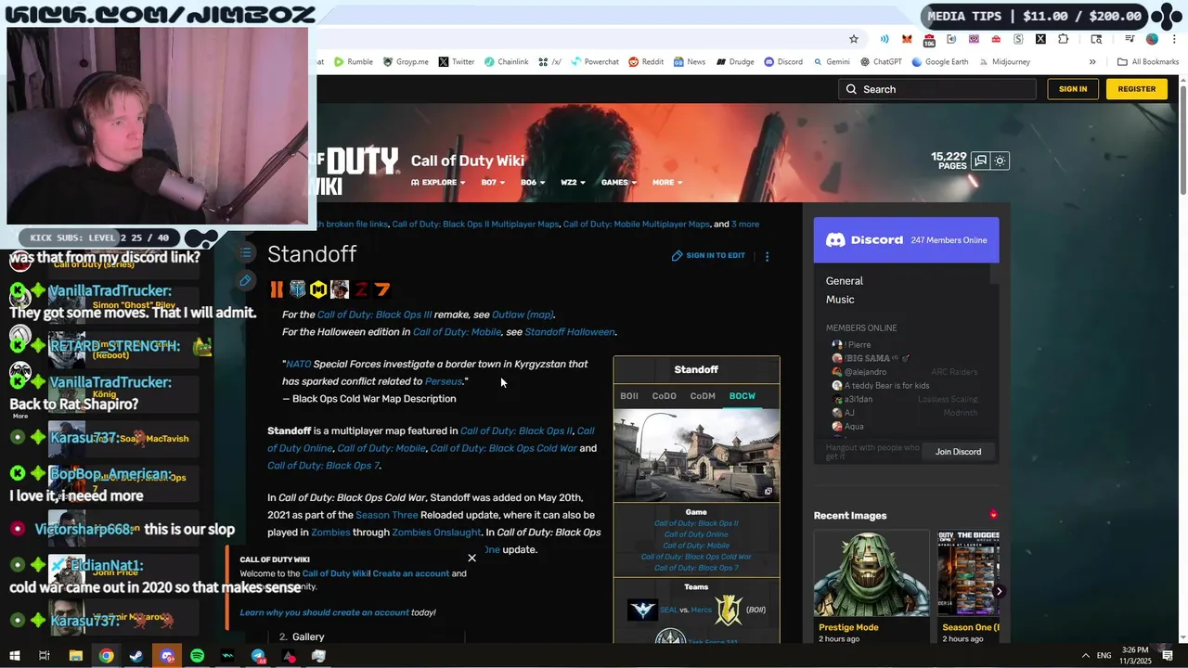The image size is (1188, 668).
Task: Open the browser extensions puzzle menu
Action: (x=1063, y=39)
